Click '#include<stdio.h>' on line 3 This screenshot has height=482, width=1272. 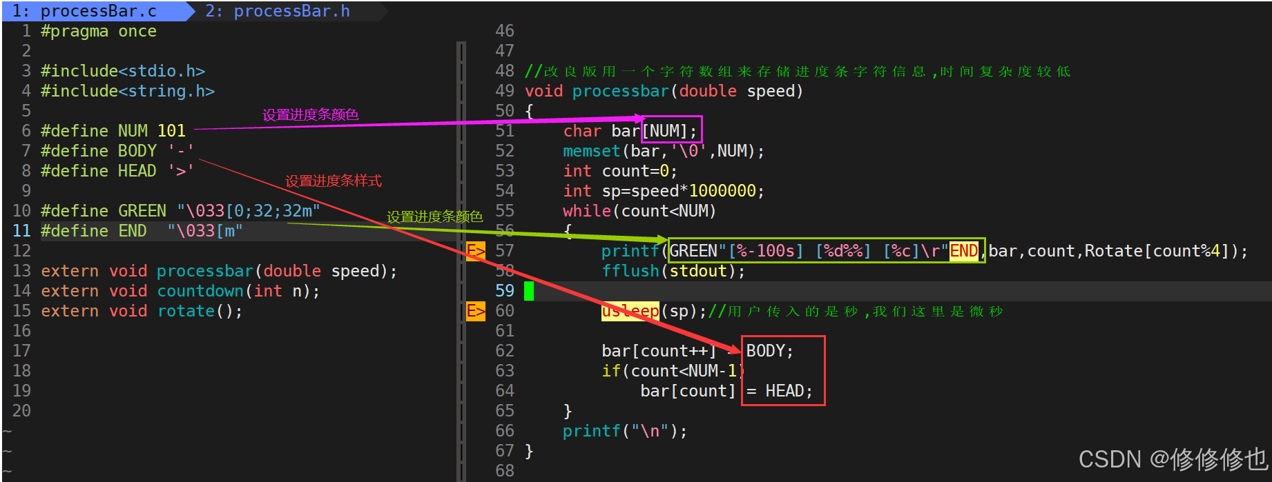(x=123, y=72)
